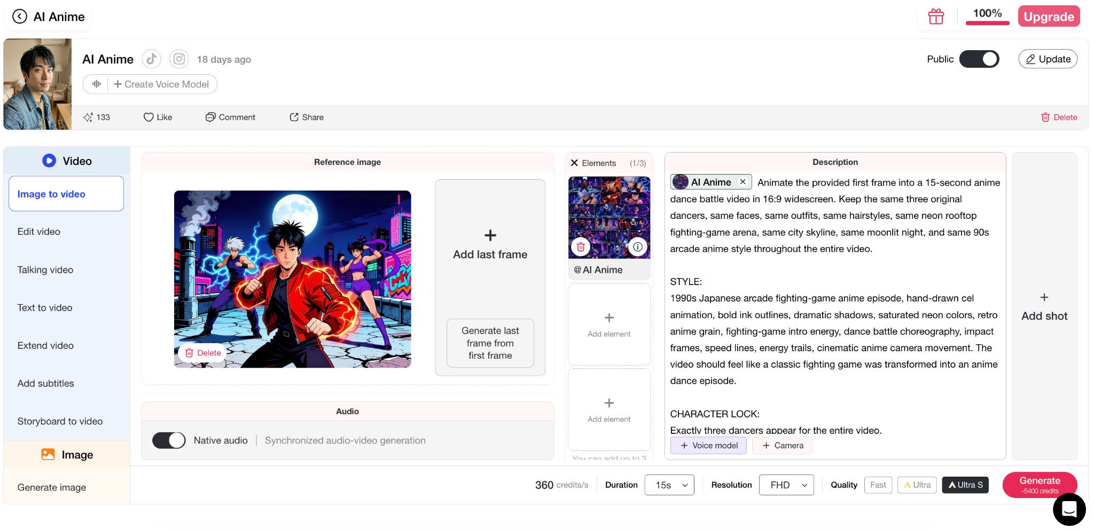This screenshot has width=1094, height=530.
Task: Open the Instagram profile link icon
Action: coord(179,59)
